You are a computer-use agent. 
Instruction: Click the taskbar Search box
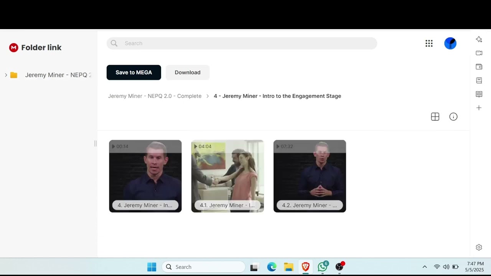click(x=203, y=267)
